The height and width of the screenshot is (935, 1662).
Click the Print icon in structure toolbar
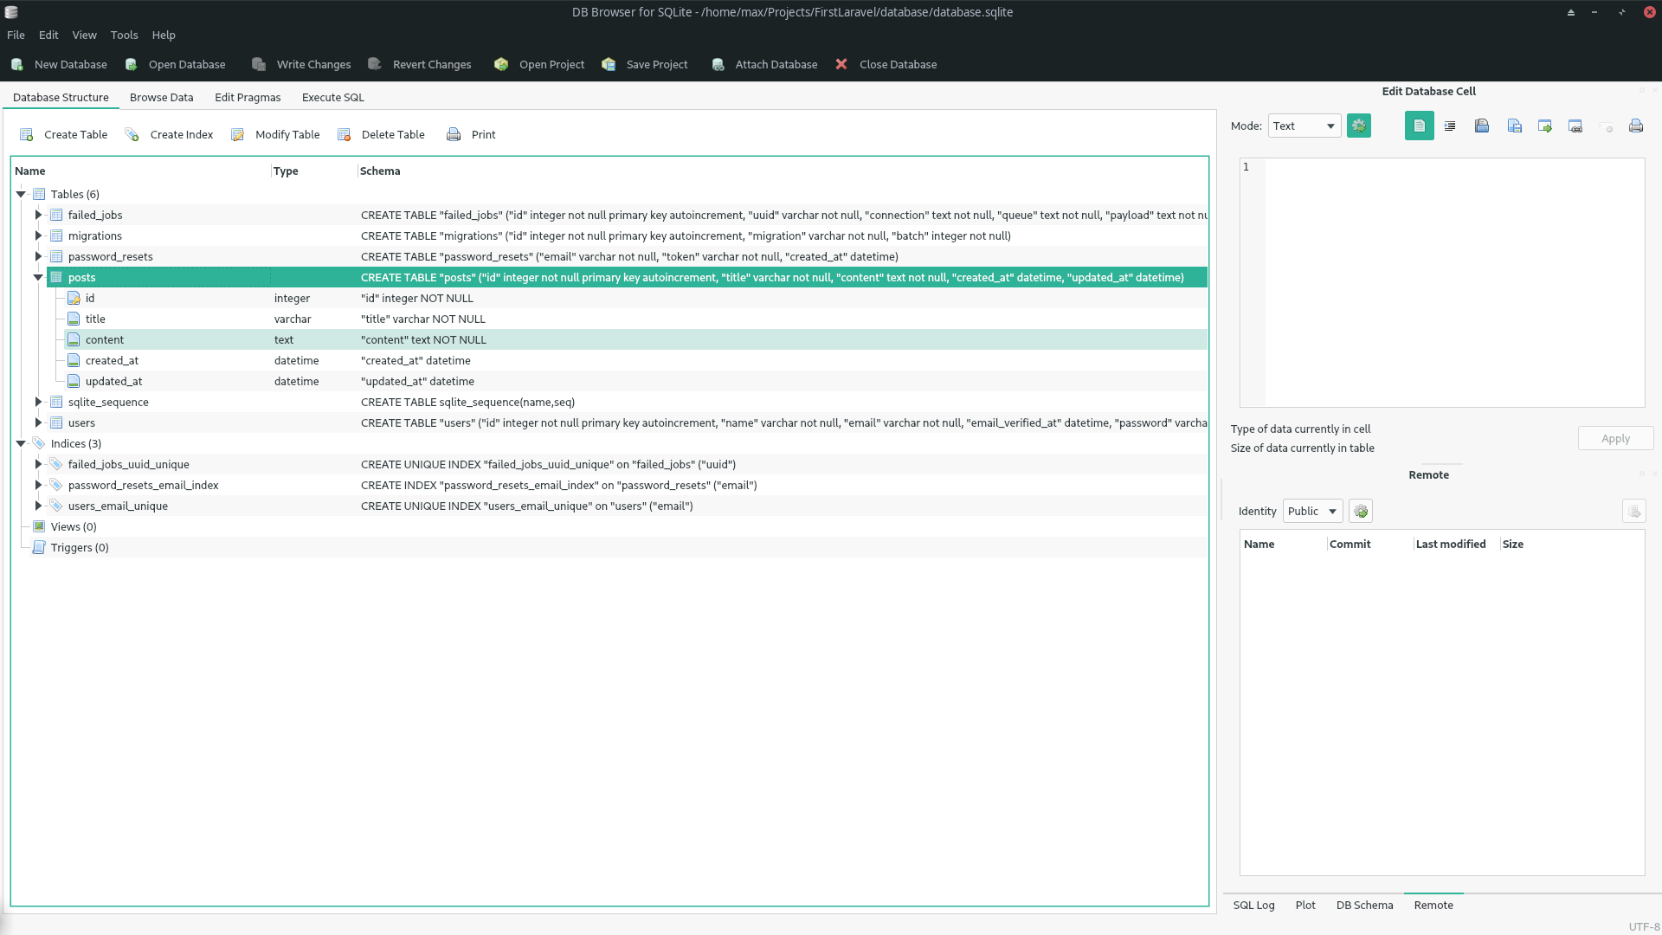tap(470, 134)
